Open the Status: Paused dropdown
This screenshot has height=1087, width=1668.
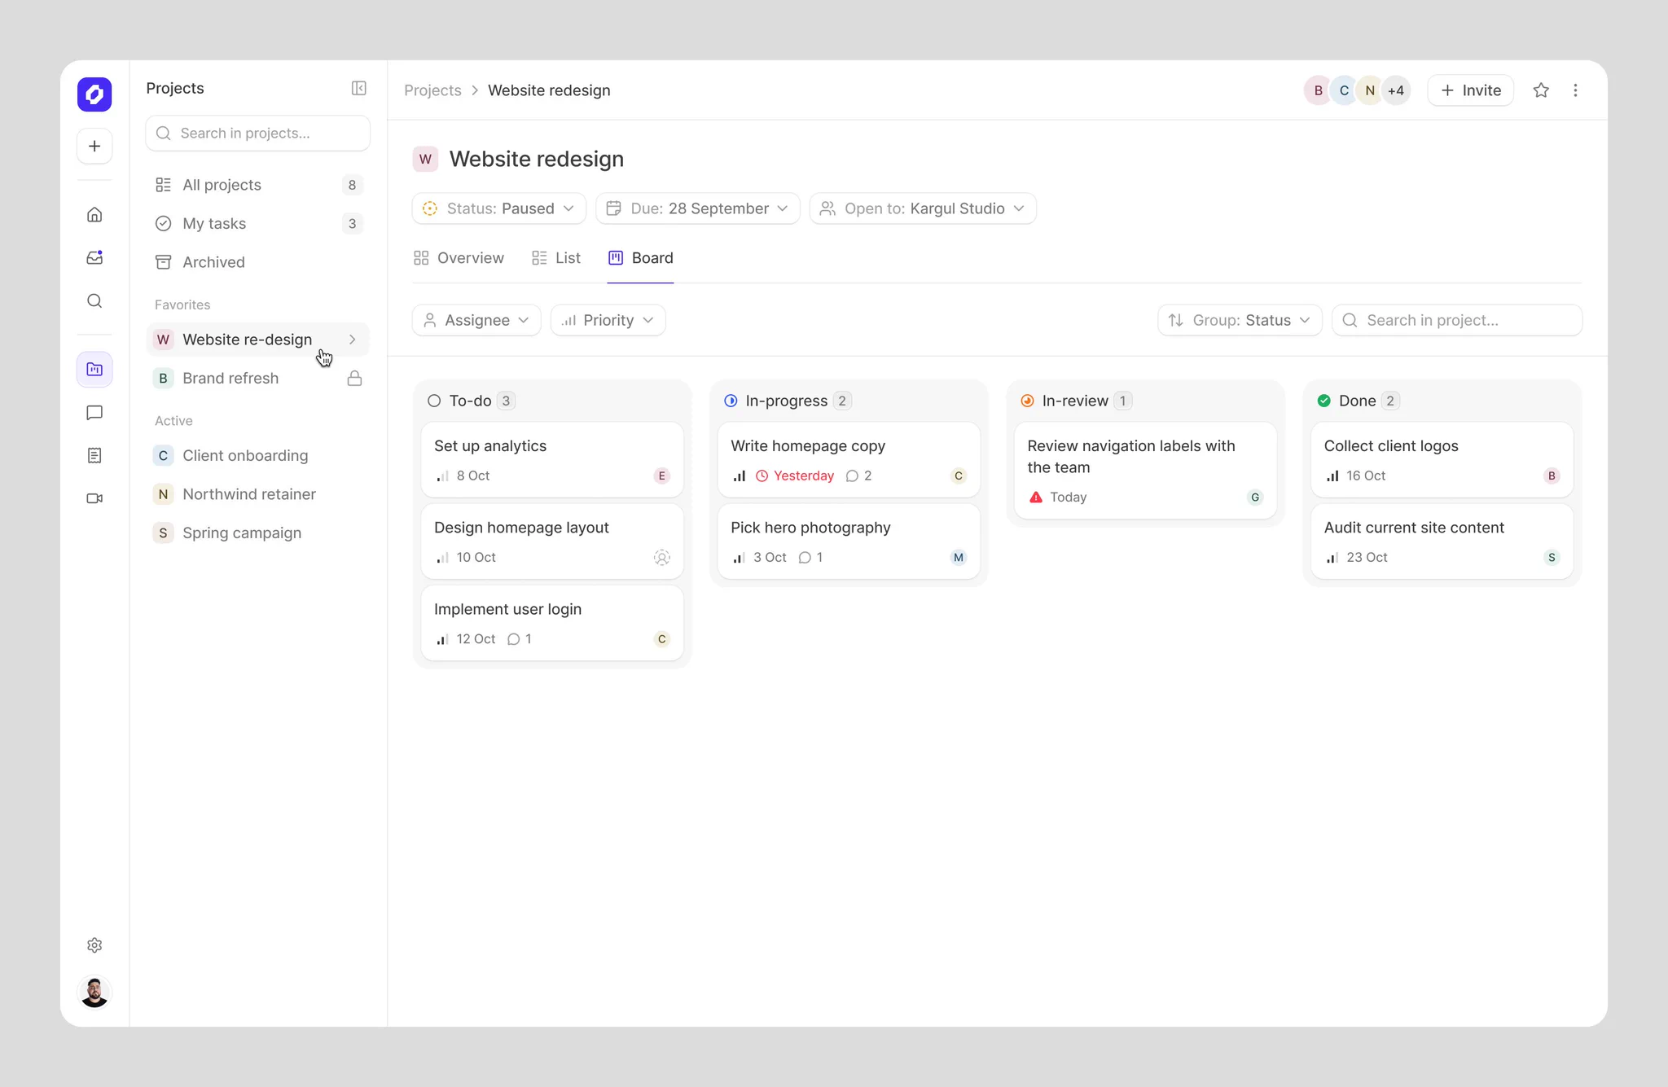[x=499, y=208]
